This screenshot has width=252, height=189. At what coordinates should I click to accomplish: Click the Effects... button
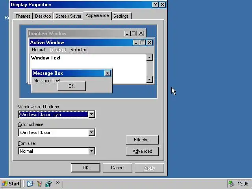[142, 140]
